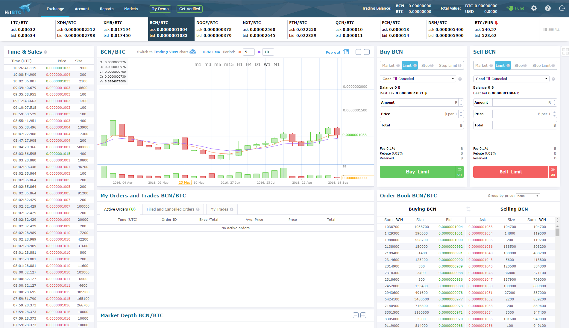The width and height of the screenshot is (569, 328).
Task: Click the swap arrows in Order Book
Action: click(x=468, y=209)
